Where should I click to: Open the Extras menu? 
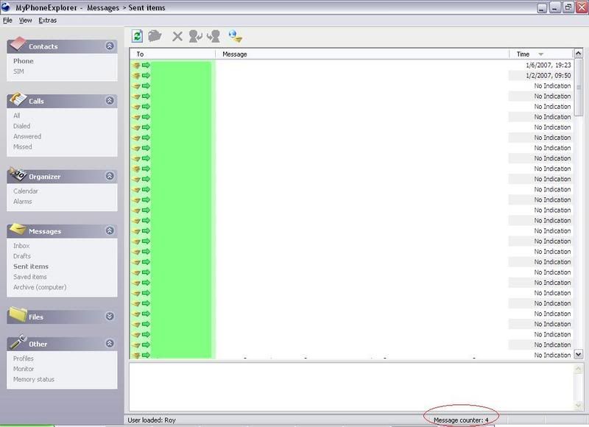tap(47, 20)
